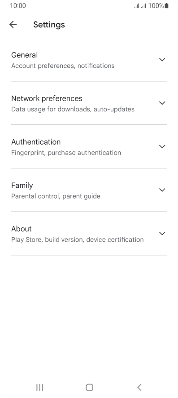Open the General settings heading
This screenshot has height=398, width=178.
click(25, 55)
